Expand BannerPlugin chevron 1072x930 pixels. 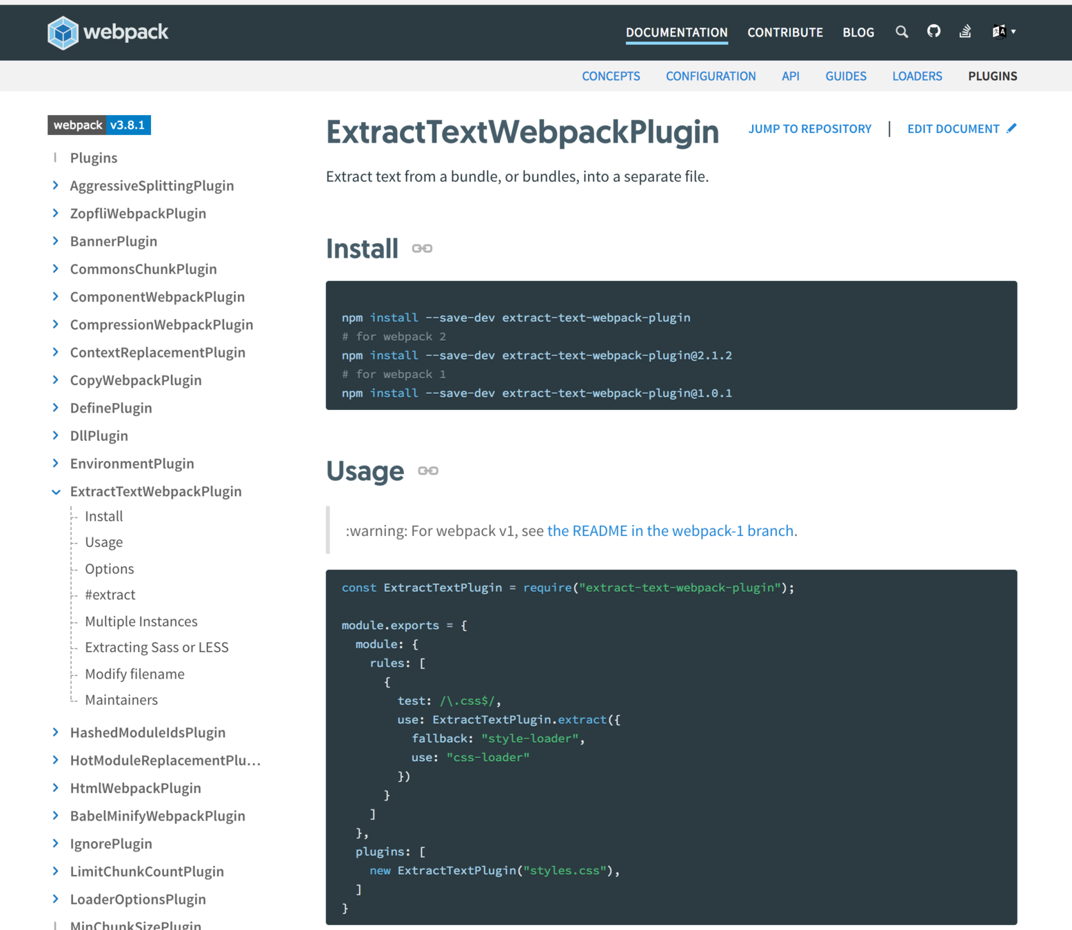[56, 241]
